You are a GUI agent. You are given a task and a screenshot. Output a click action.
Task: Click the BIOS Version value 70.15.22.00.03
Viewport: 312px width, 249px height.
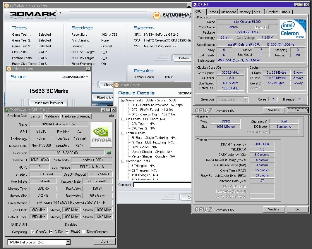point(67,153)
